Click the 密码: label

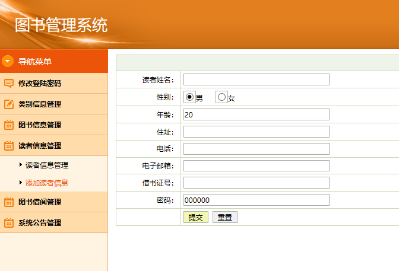click(165, 200)
